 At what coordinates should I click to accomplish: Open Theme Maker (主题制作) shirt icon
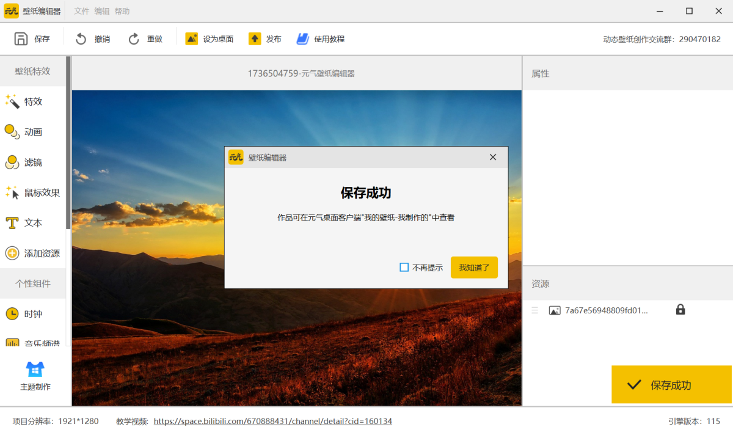[x=35, y=370]
